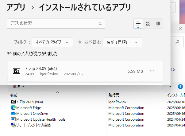Click the sort arrow above 名前 column
The height and width of the screenshot is (136, 185).
point(57,92)
